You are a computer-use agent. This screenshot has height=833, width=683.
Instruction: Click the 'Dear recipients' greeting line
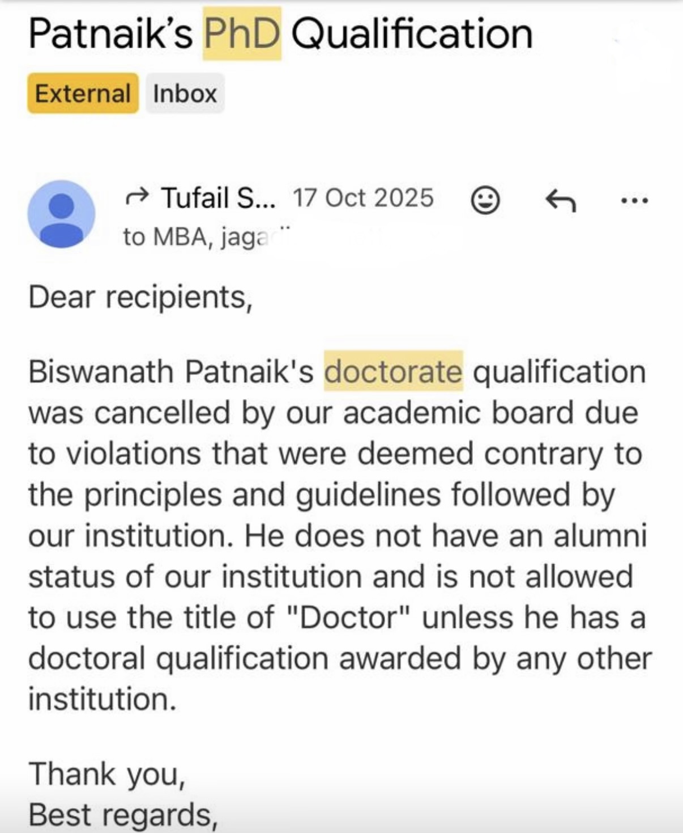(x=141, y=296)
